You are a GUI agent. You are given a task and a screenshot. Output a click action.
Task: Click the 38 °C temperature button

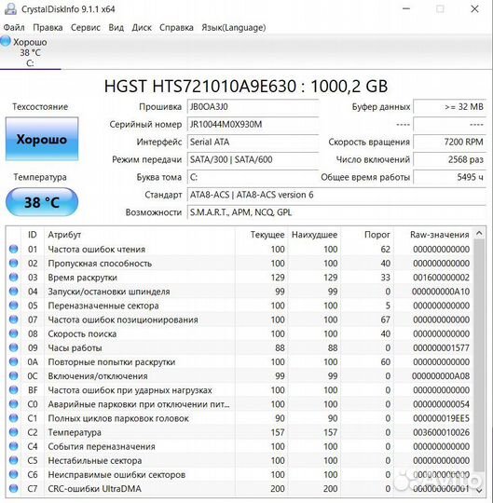point(42,202)
